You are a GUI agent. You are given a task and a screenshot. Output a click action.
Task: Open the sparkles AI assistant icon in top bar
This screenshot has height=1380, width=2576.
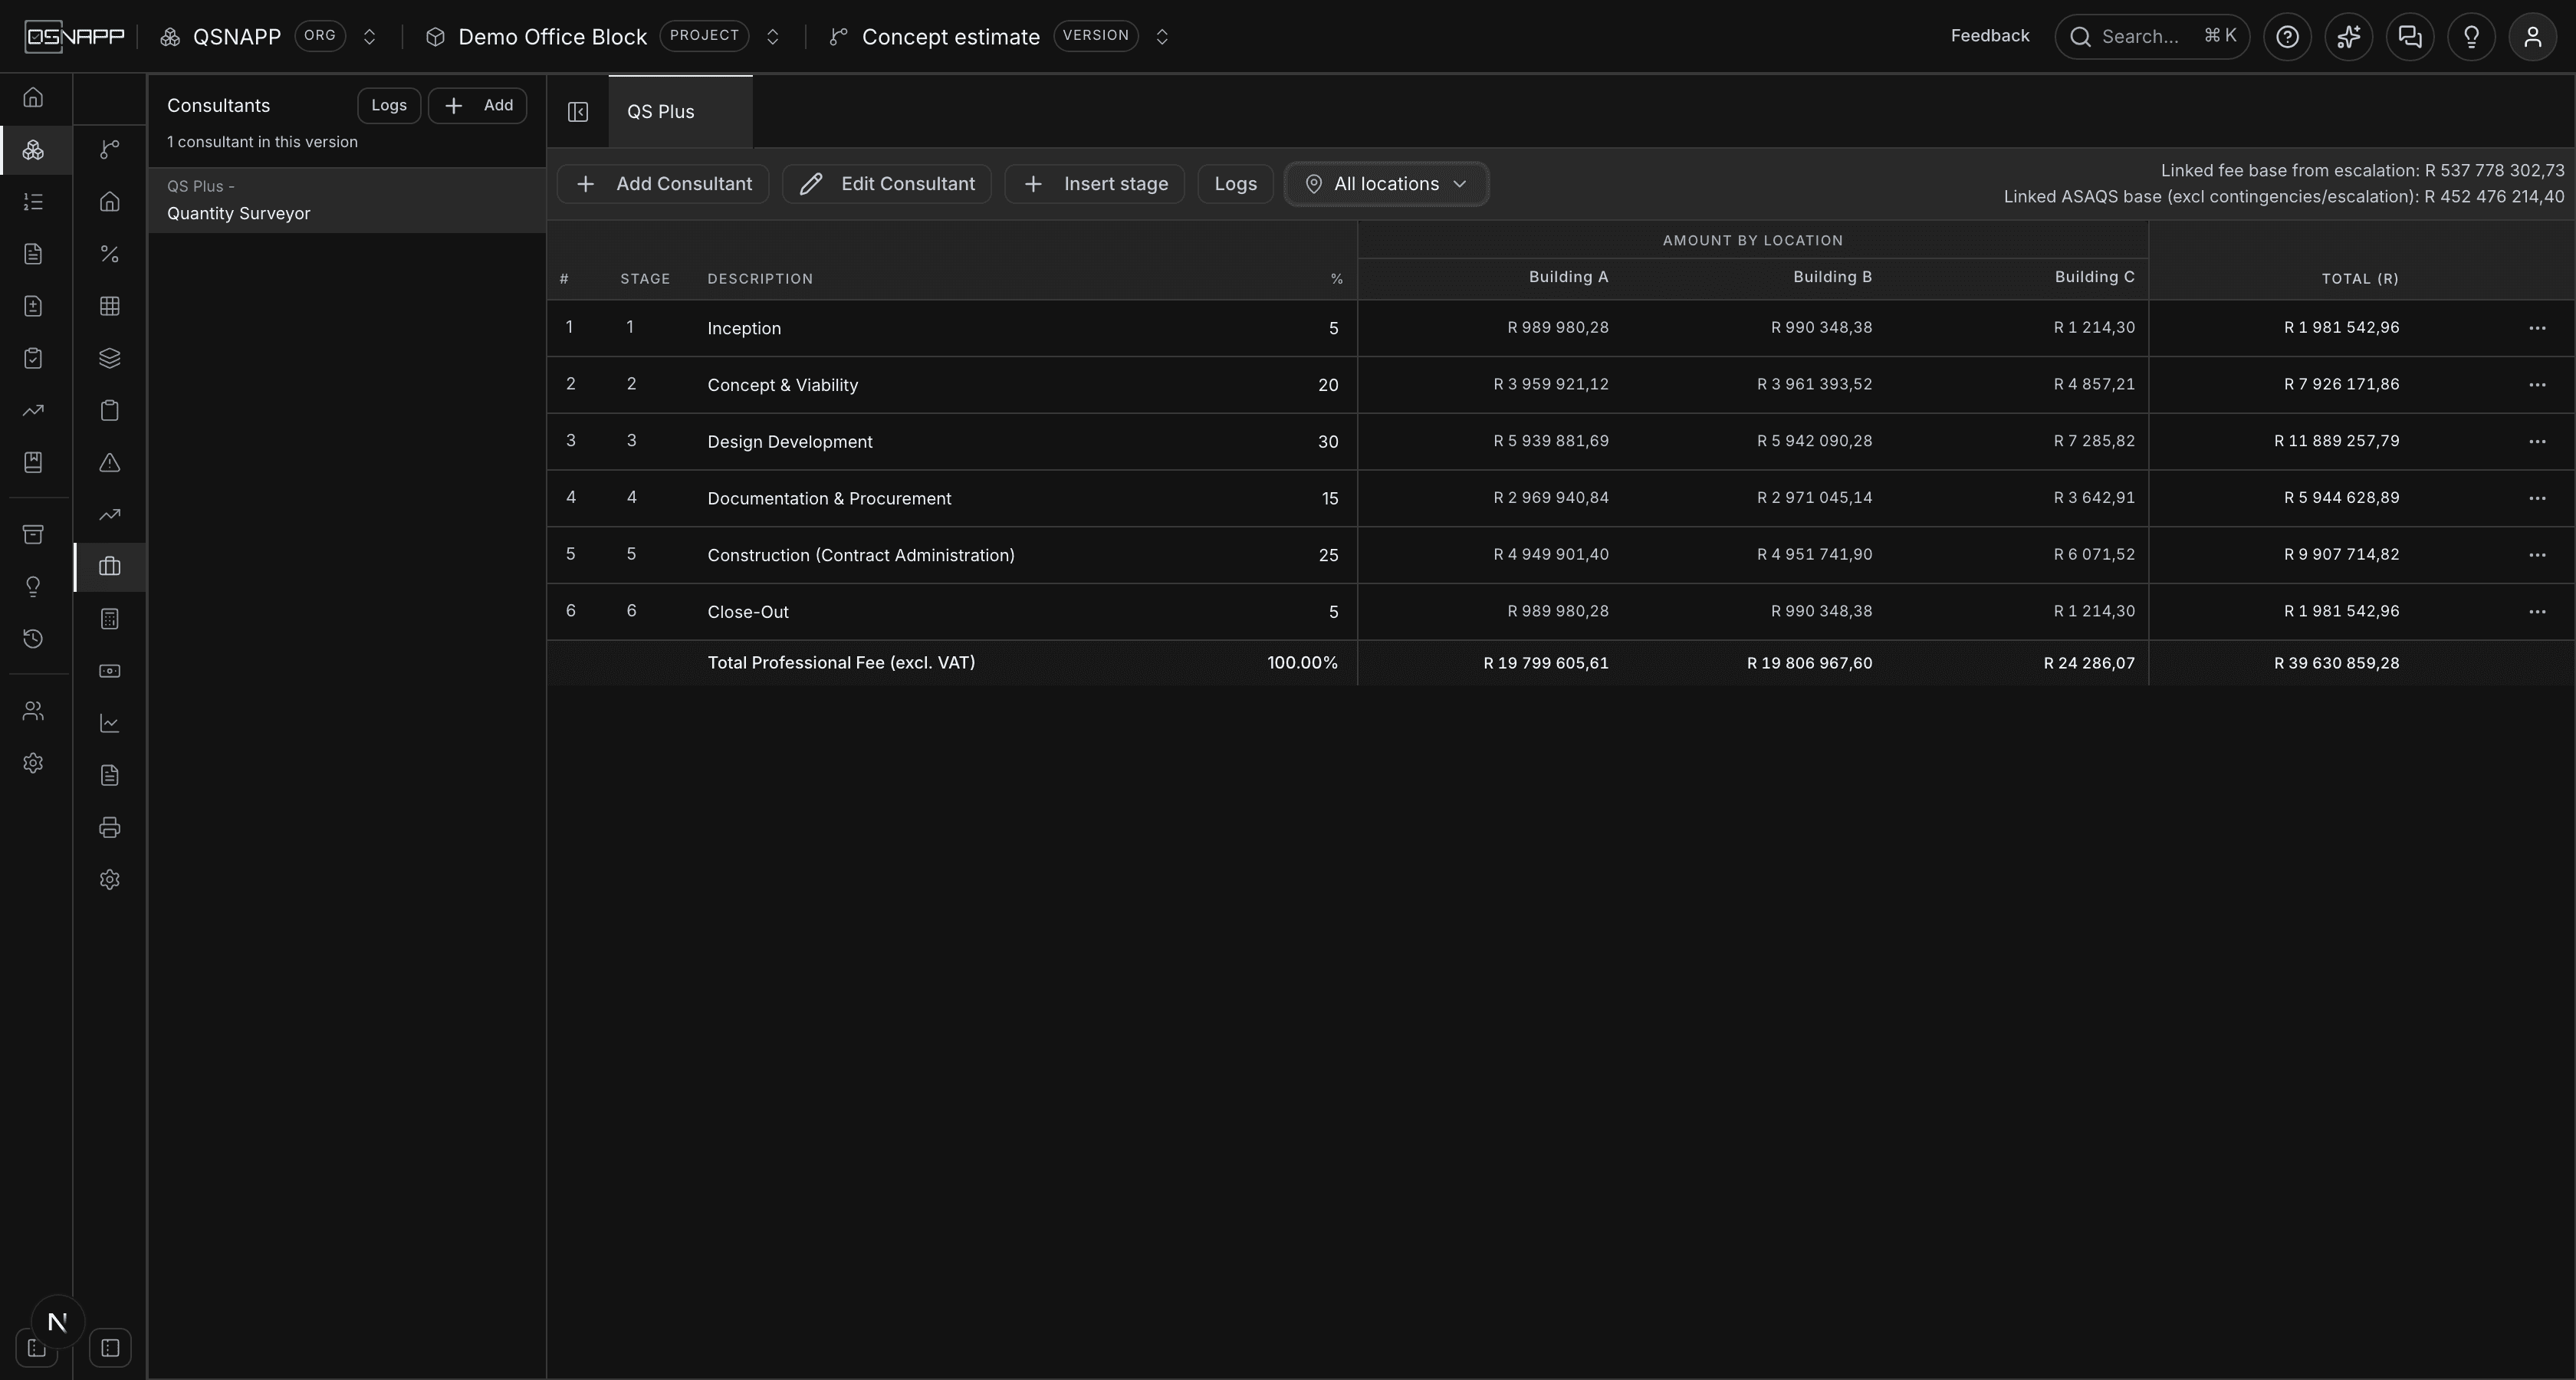(x=2349, y=37)
